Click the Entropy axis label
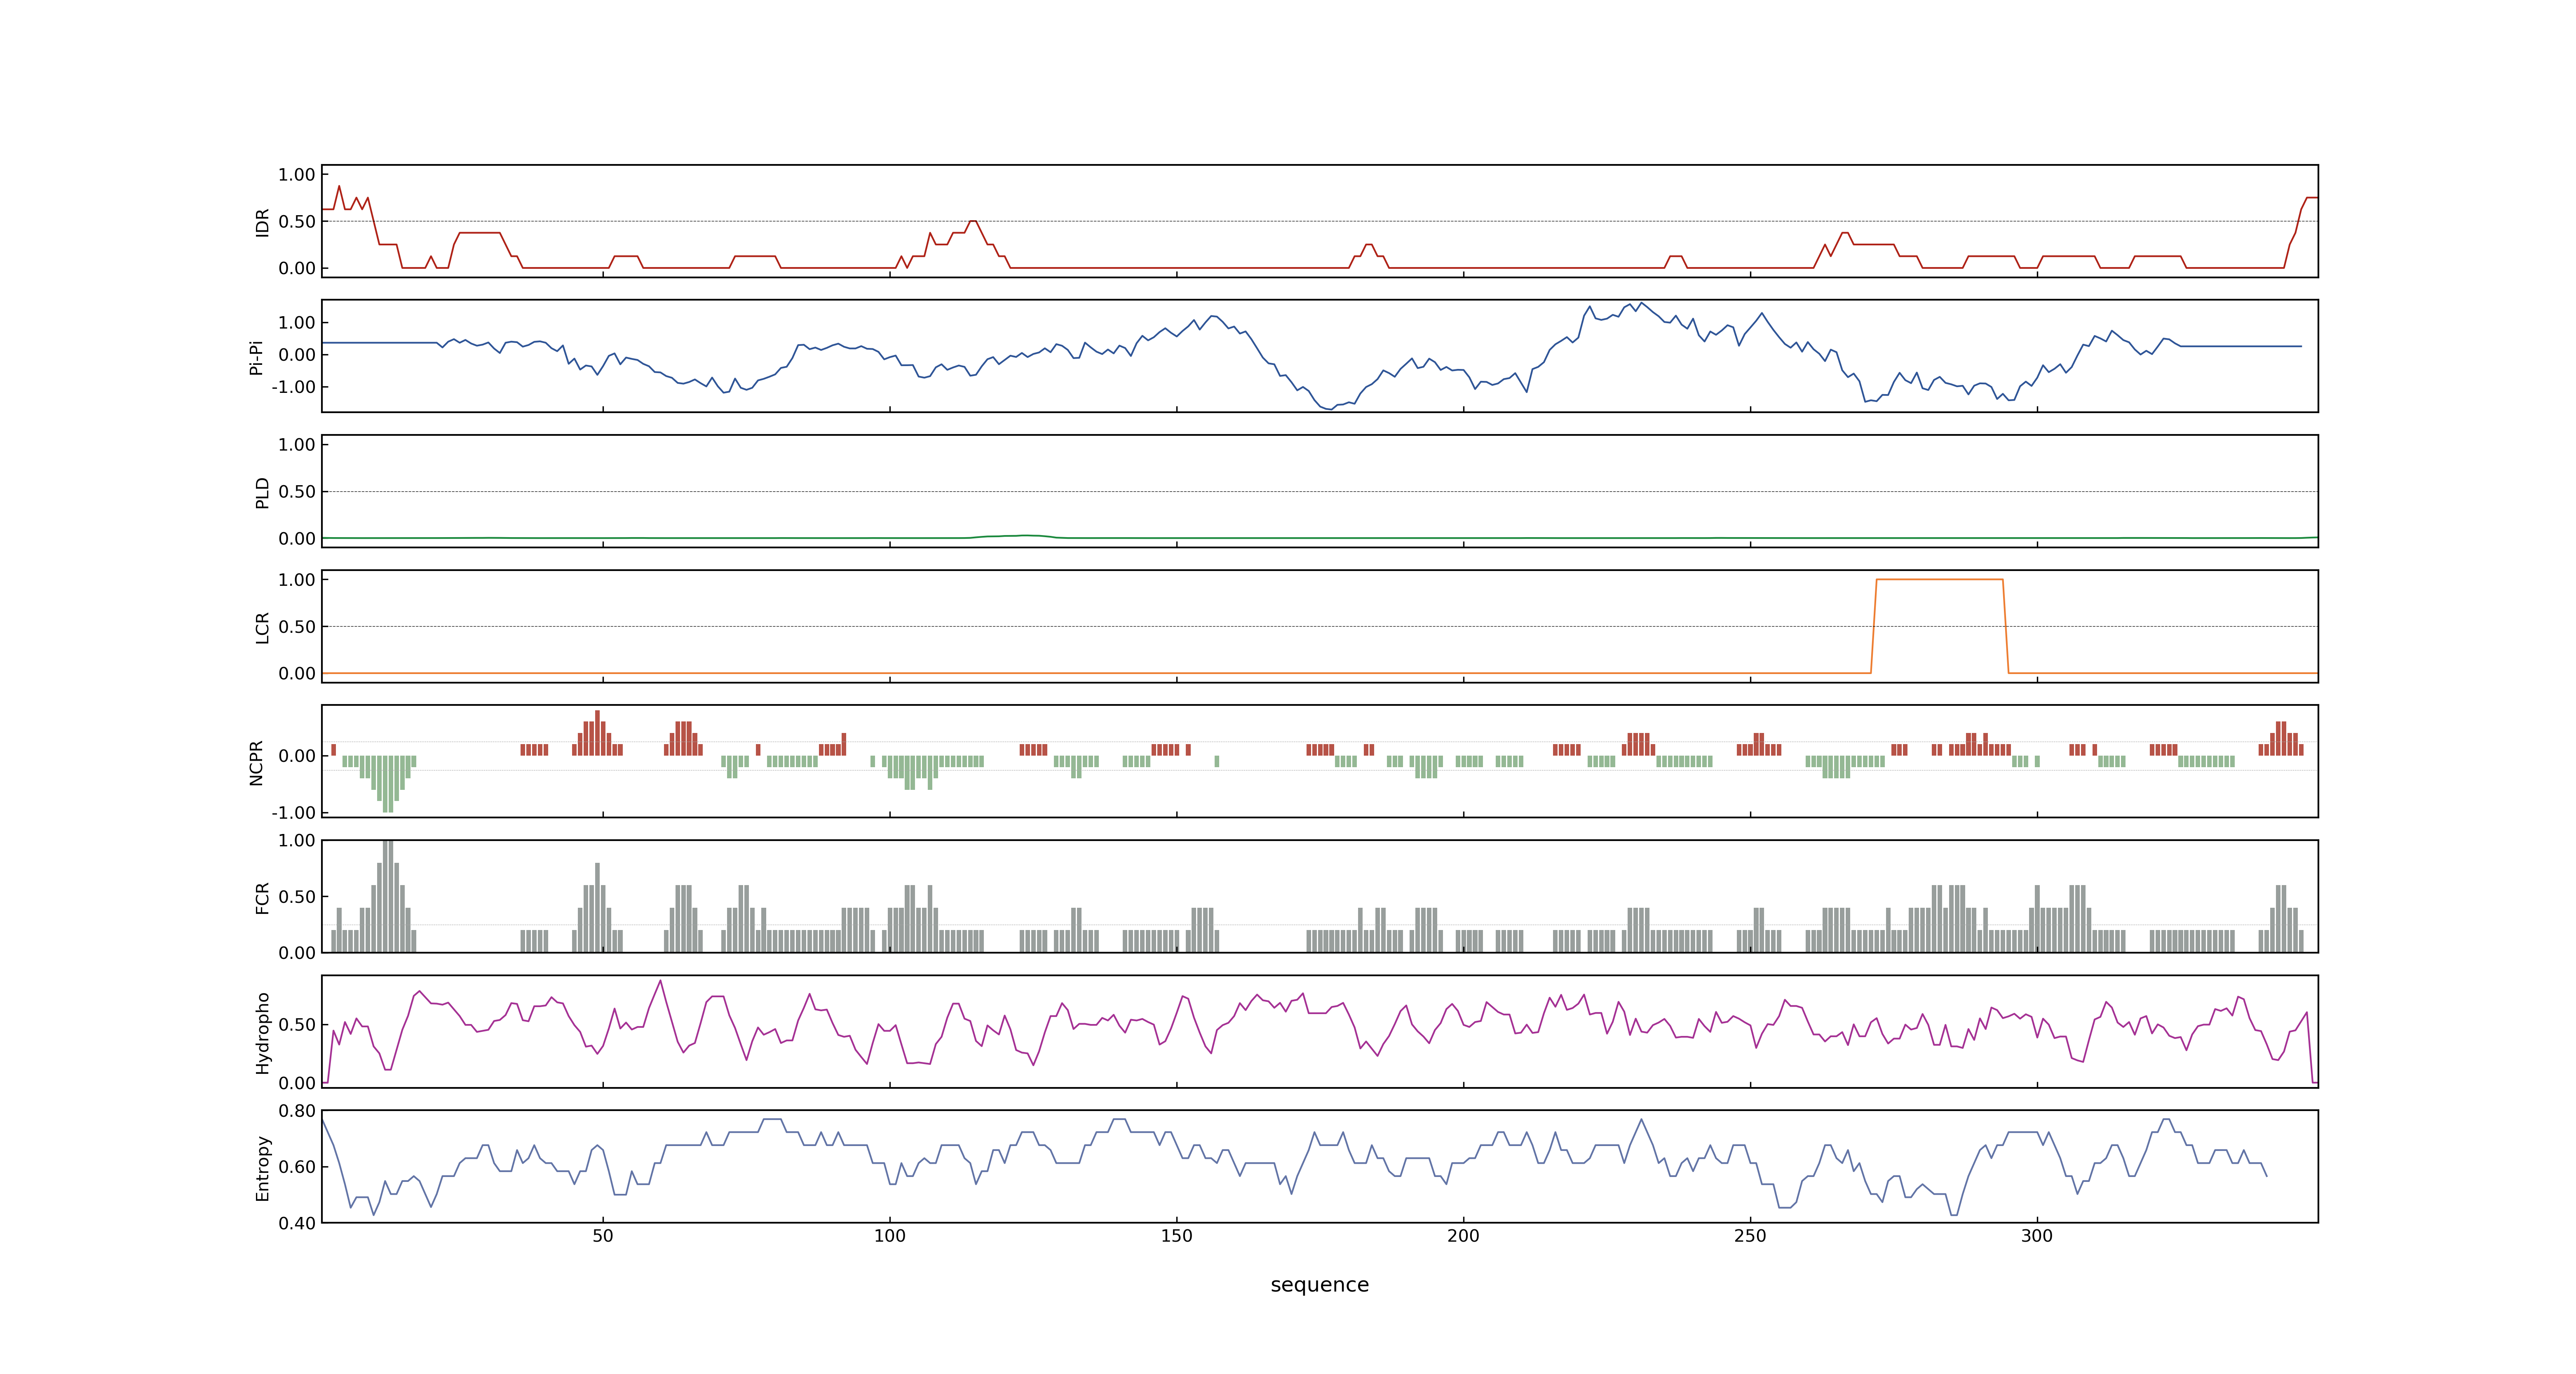 [x=263, y=1167]
